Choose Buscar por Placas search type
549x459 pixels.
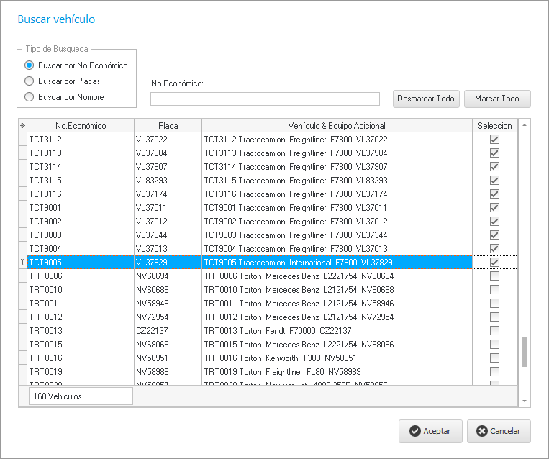pos(30,81)
